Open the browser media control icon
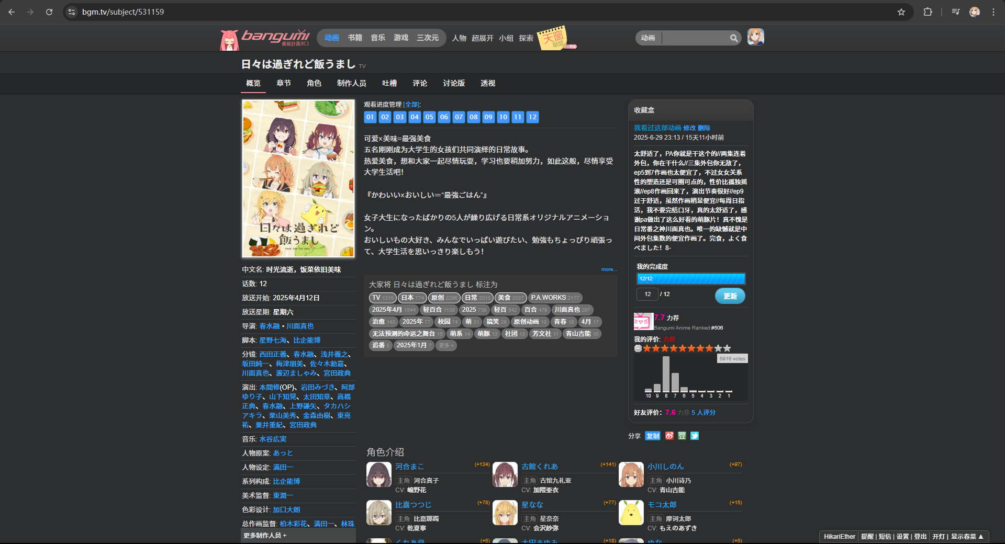1005x544 pixels. [x=956, y=12]
